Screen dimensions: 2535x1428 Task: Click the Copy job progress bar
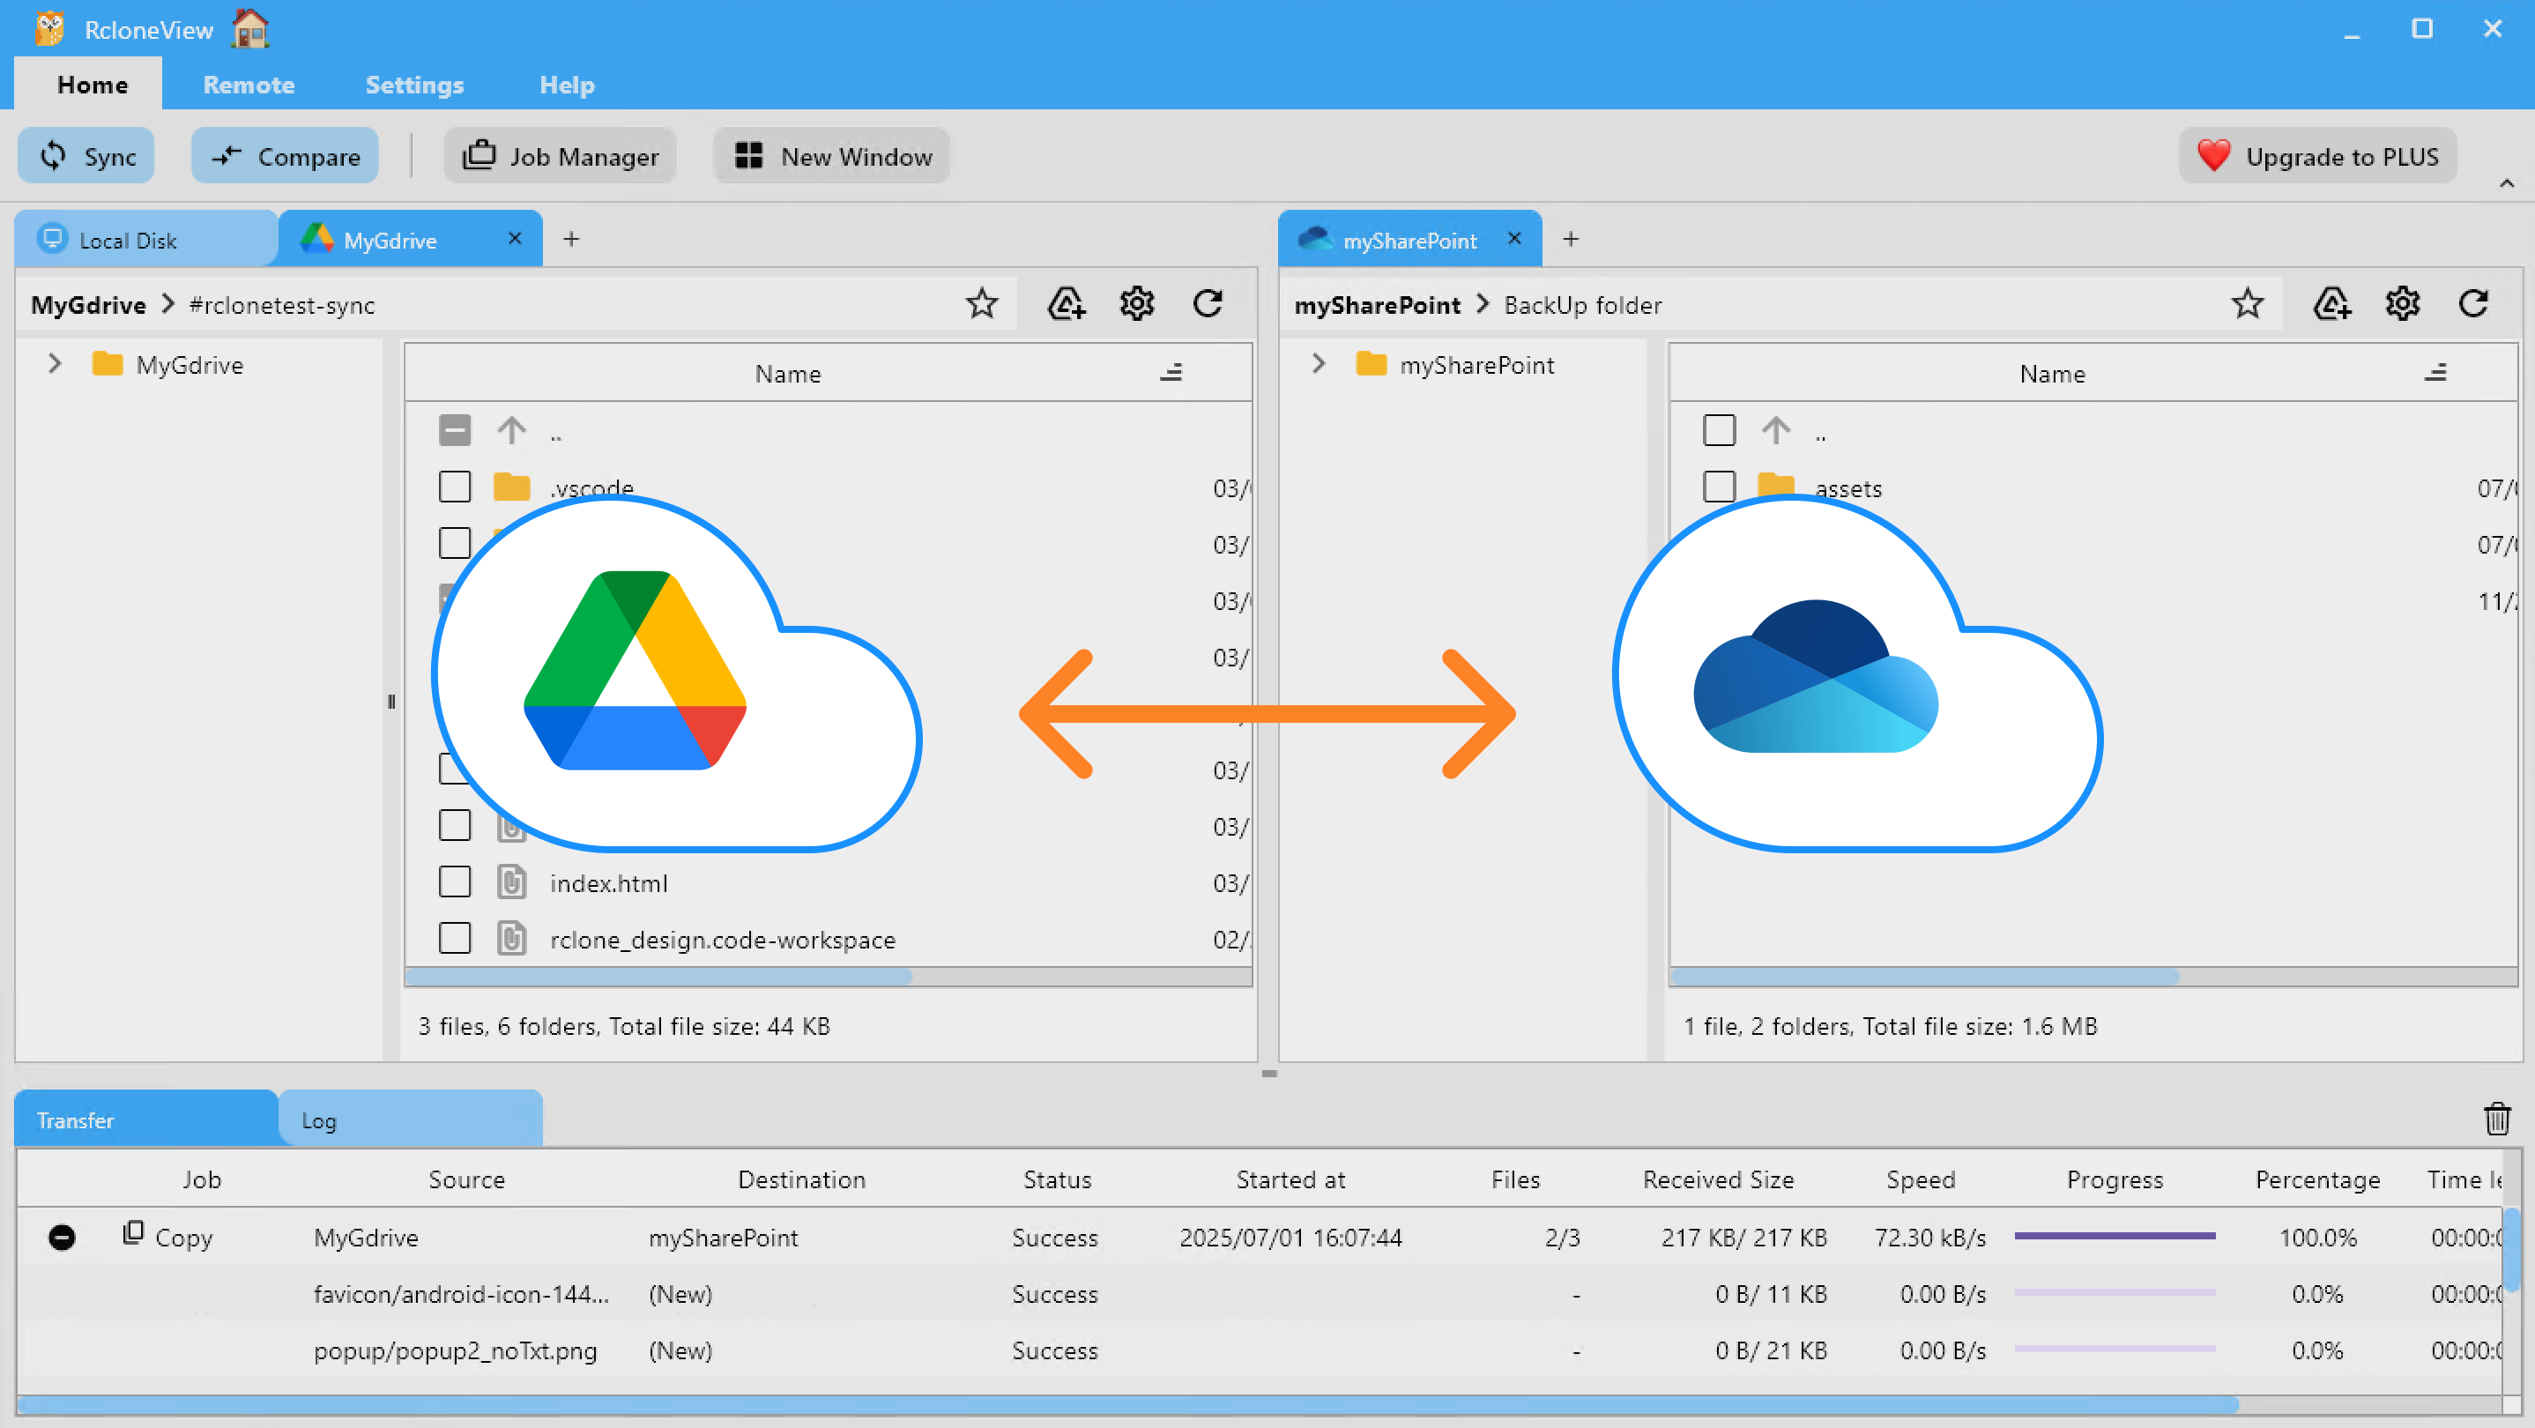tap(2115, 1237)
